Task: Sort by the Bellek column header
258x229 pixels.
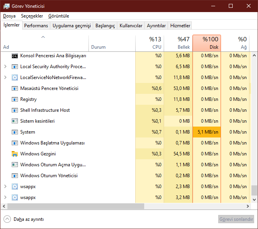Action: point(178,43)
